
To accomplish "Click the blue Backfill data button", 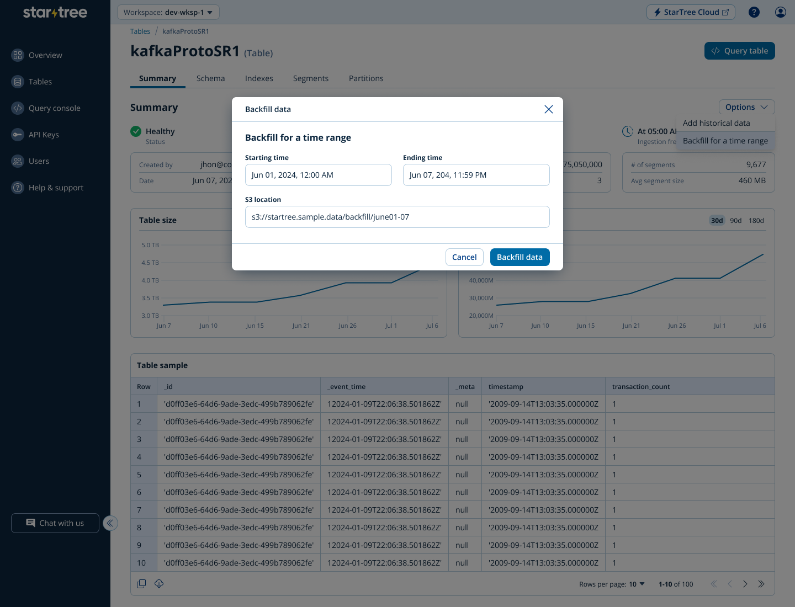I will [520, 257].
